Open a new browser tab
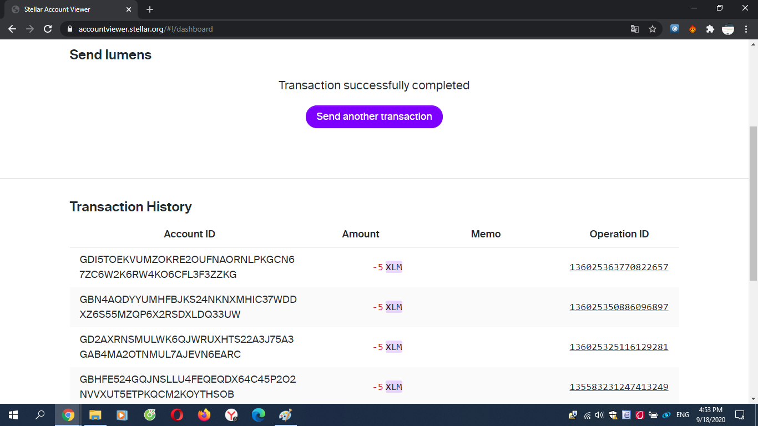 pos(150,9)
